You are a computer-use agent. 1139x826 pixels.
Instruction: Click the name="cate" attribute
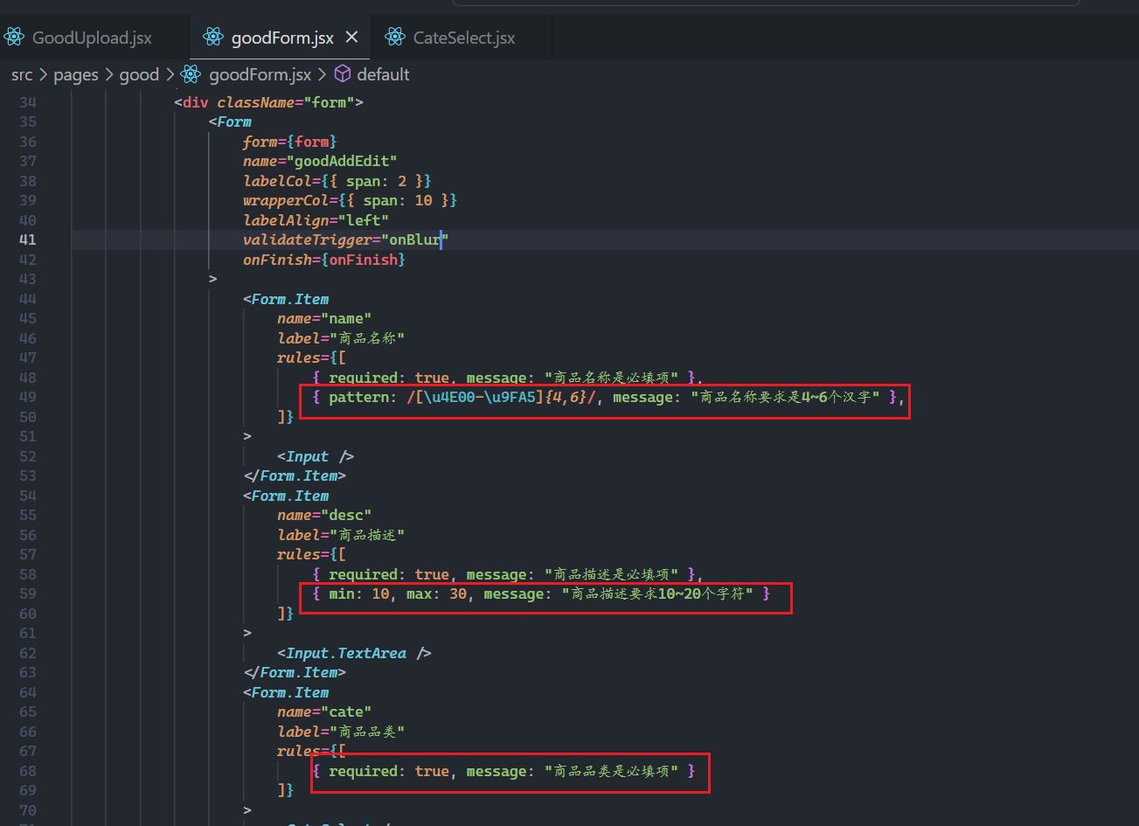pyautogui.click(x=324, y=711)
